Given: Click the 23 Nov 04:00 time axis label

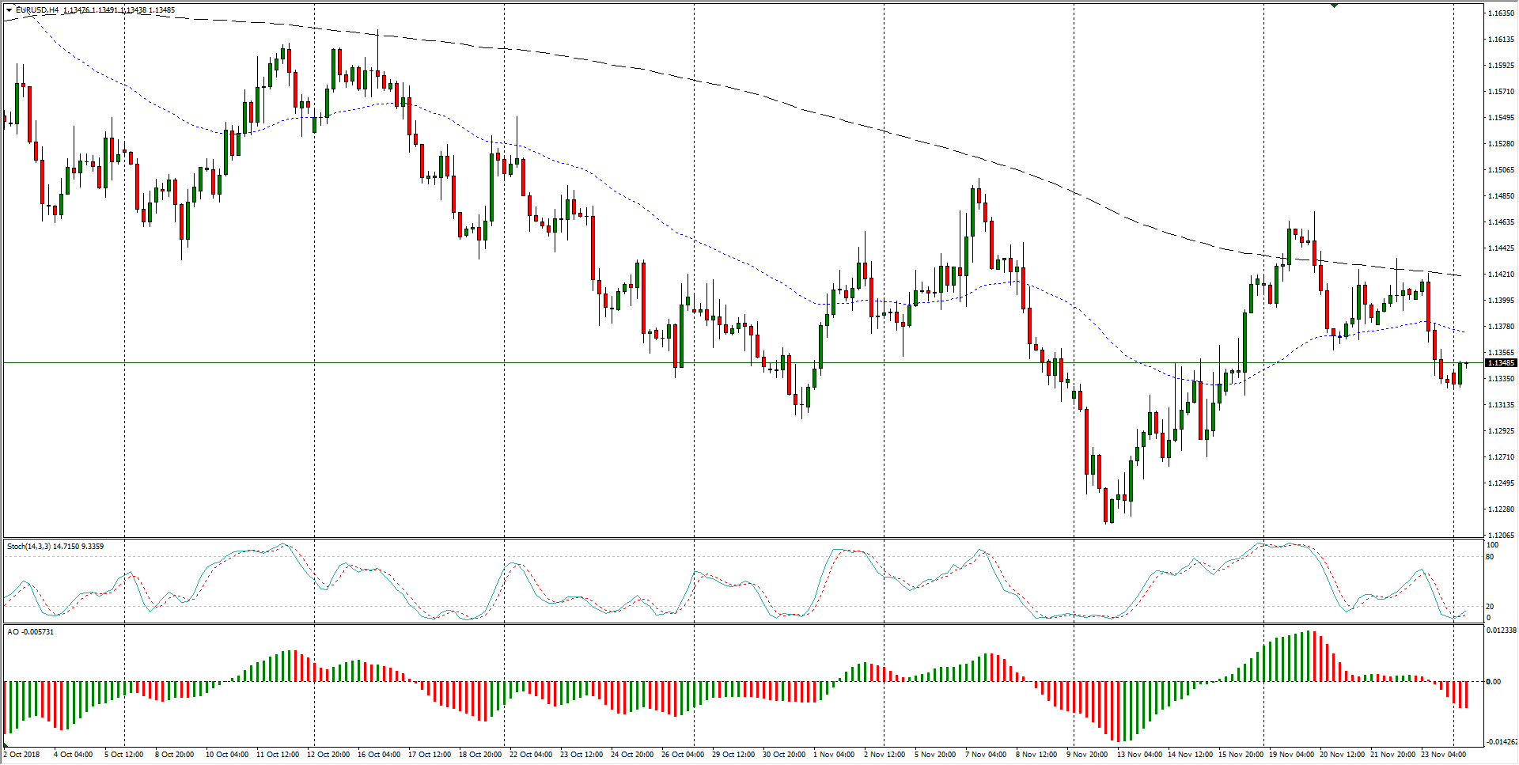Looking at the screenshot, I should (1443, 755).
